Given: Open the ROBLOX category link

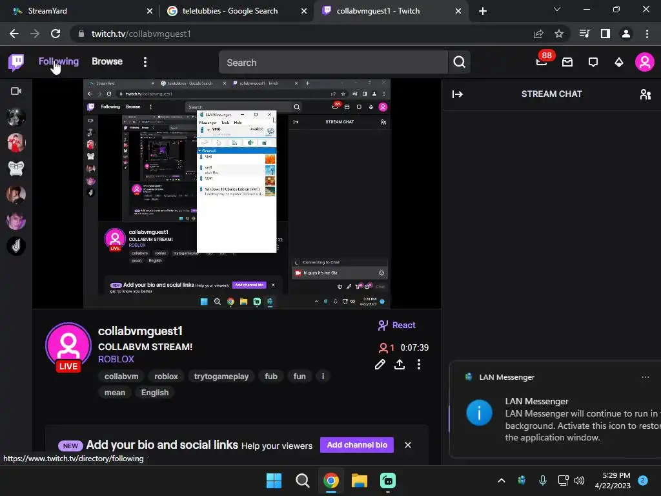Looking at the screenshot, I should click(x=116, y=359).
